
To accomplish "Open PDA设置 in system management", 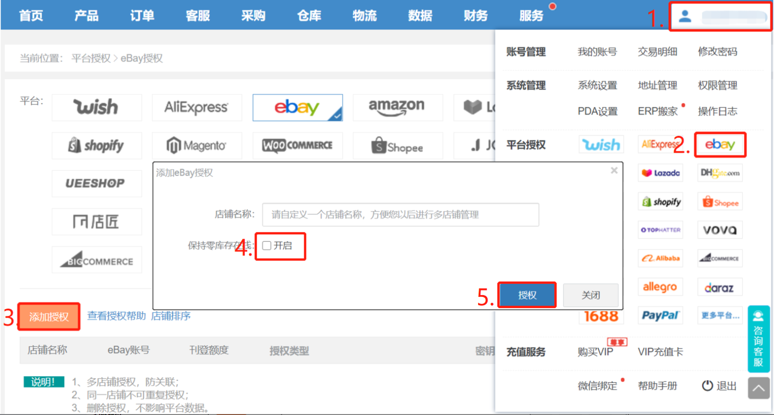I will pyautogui.click(x=598, y=111).
